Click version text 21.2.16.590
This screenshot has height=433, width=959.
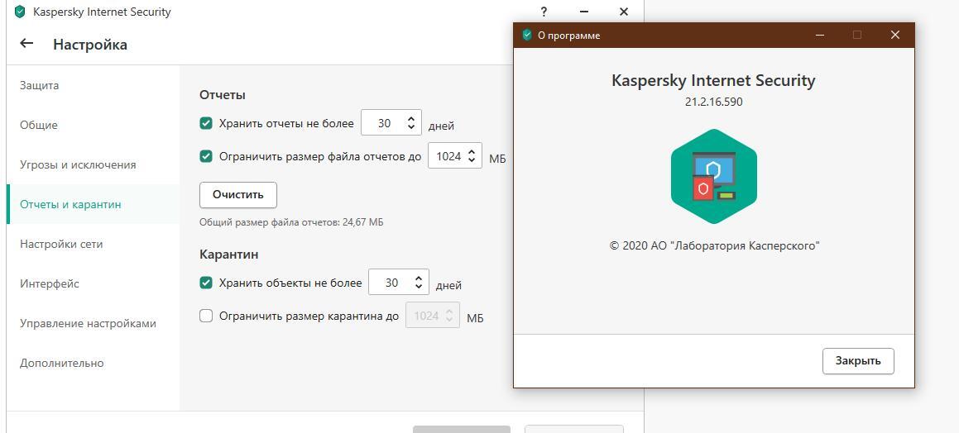714,102
